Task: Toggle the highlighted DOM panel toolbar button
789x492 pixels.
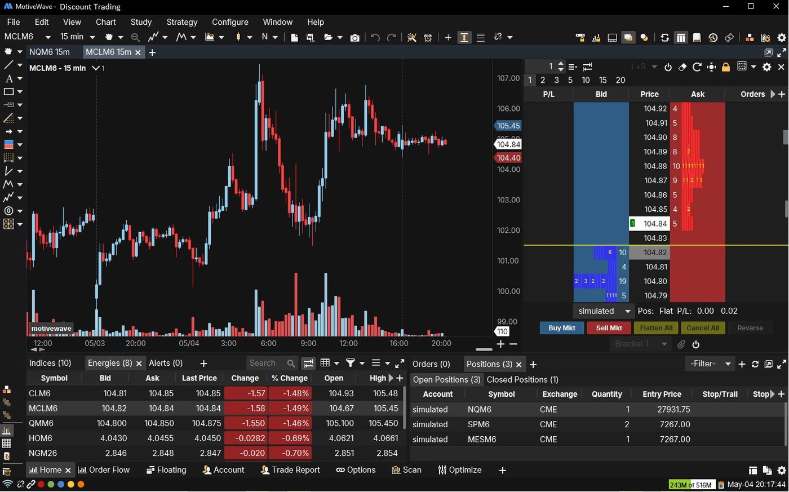Action: [x=681, y=37]
